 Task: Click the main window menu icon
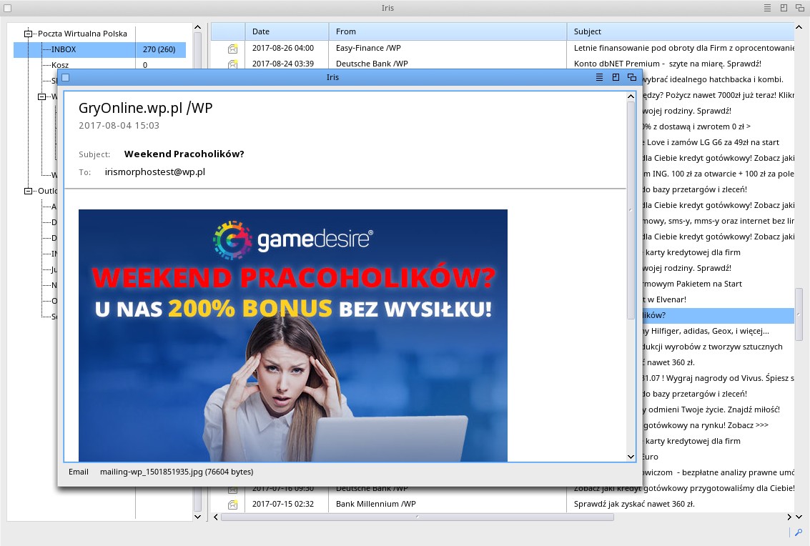766,8
